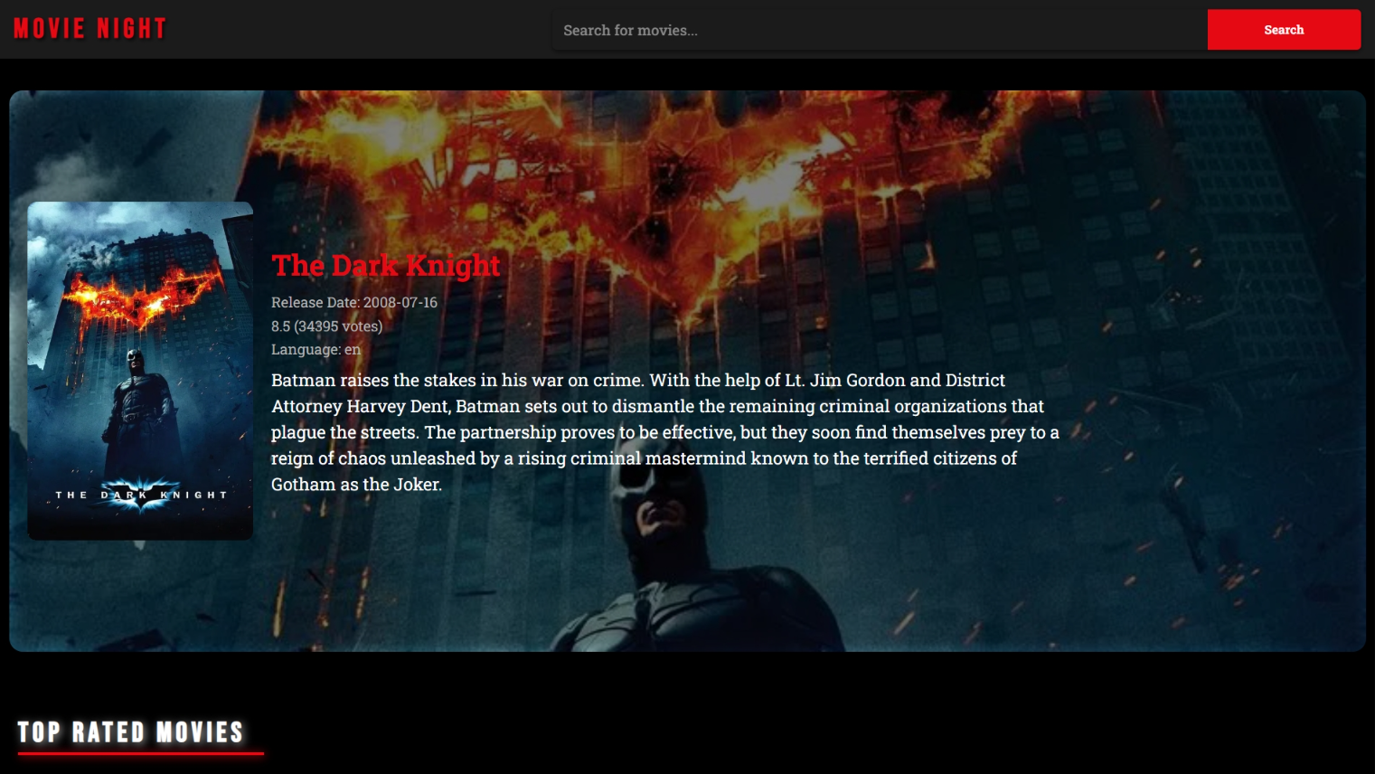Click the 8.5 rating with vote count

pos(326,326)
